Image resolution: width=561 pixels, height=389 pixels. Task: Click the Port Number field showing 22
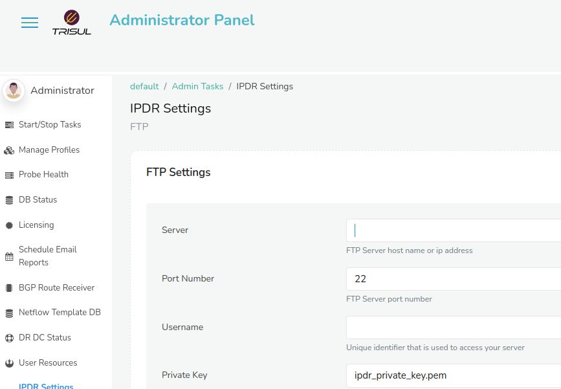454,279
